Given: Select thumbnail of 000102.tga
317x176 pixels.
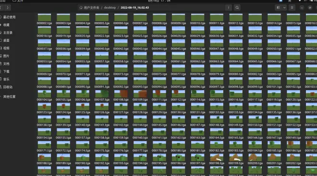Looking at the screenshot, I should [293, 81].
